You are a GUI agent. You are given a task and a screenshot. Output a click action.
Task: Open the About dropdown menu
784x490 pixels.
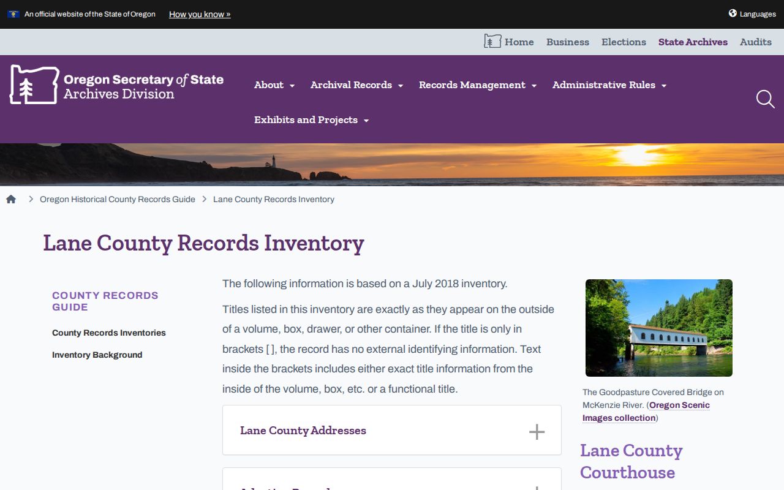click(x=274, y=85)
